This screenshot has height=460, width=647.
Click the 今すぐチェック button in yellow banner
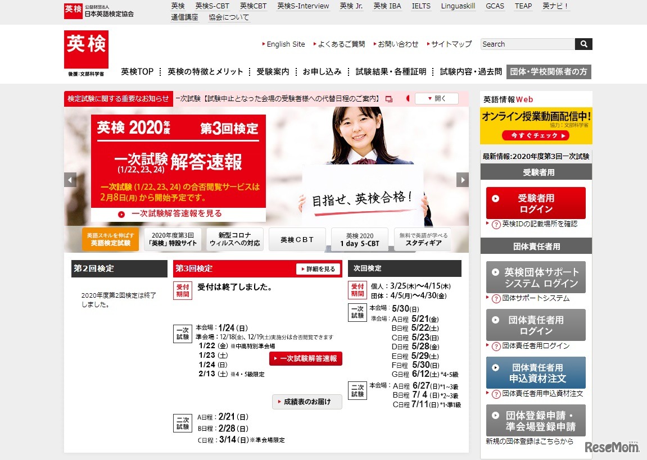click(x=536, y=135)
